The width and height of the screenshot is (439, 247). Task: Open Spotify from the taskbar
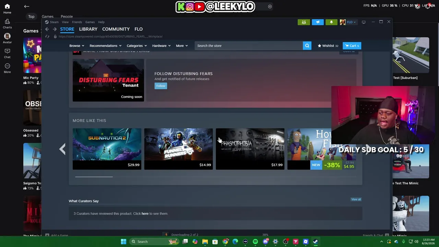pos(255,242)
